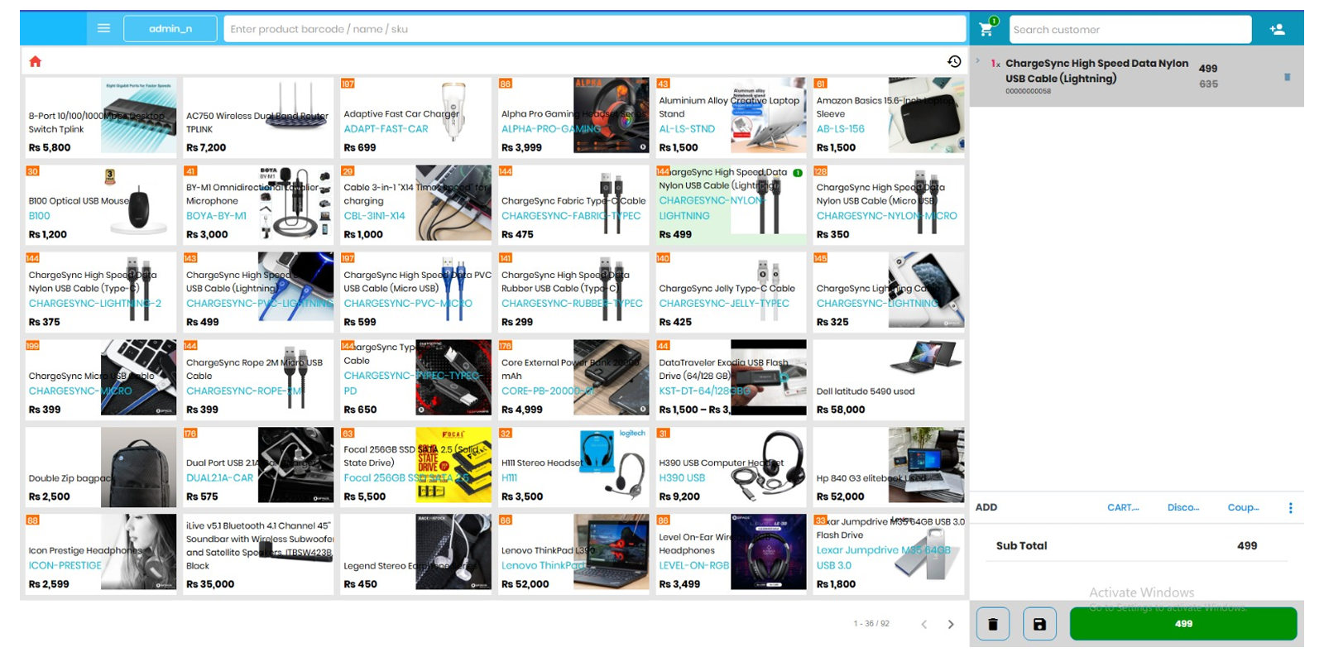Add Icon Prestige Headphones
This screenshot has width=1324, height=657.
(x=101, y=553)
